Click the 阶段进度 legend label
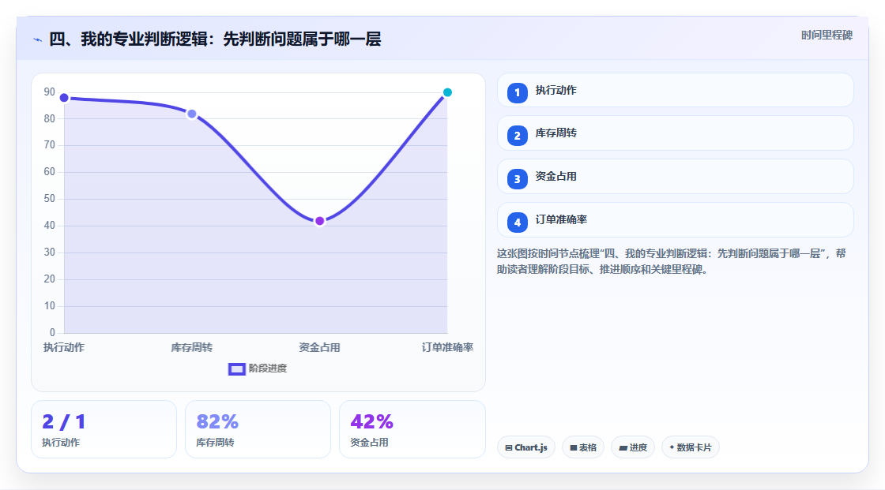This screenshot has width=885, height=490. click(x=268, y=368)
